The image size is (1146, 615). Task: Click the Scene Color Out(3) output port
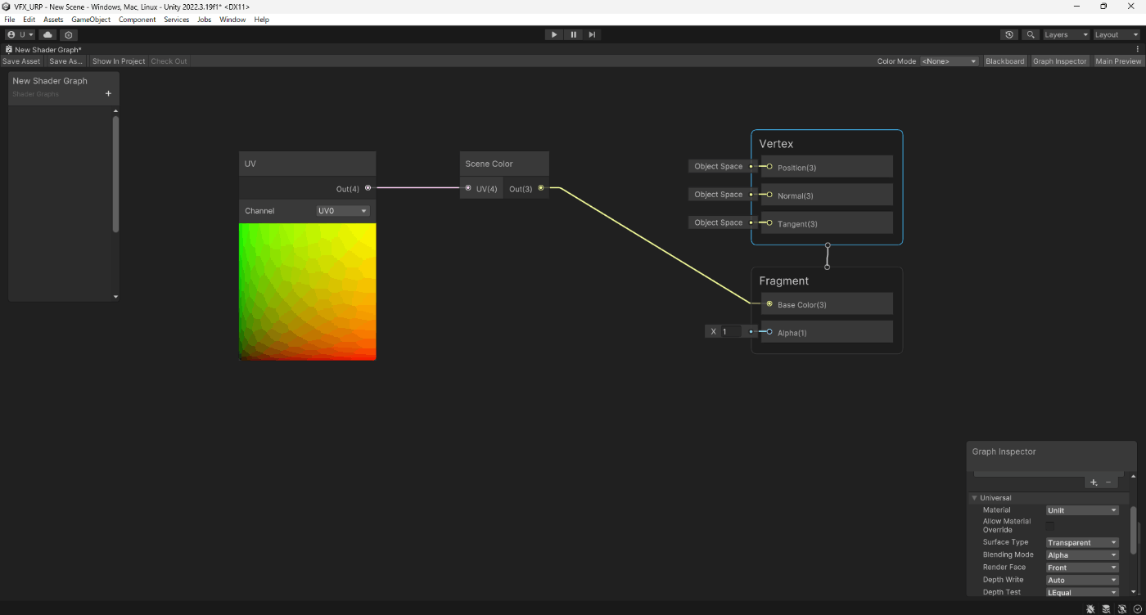(541, 188)
